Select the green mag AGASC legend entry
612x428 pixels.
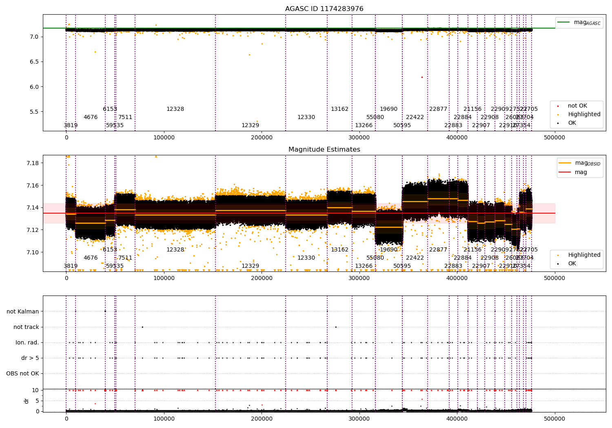pos(579,22)
